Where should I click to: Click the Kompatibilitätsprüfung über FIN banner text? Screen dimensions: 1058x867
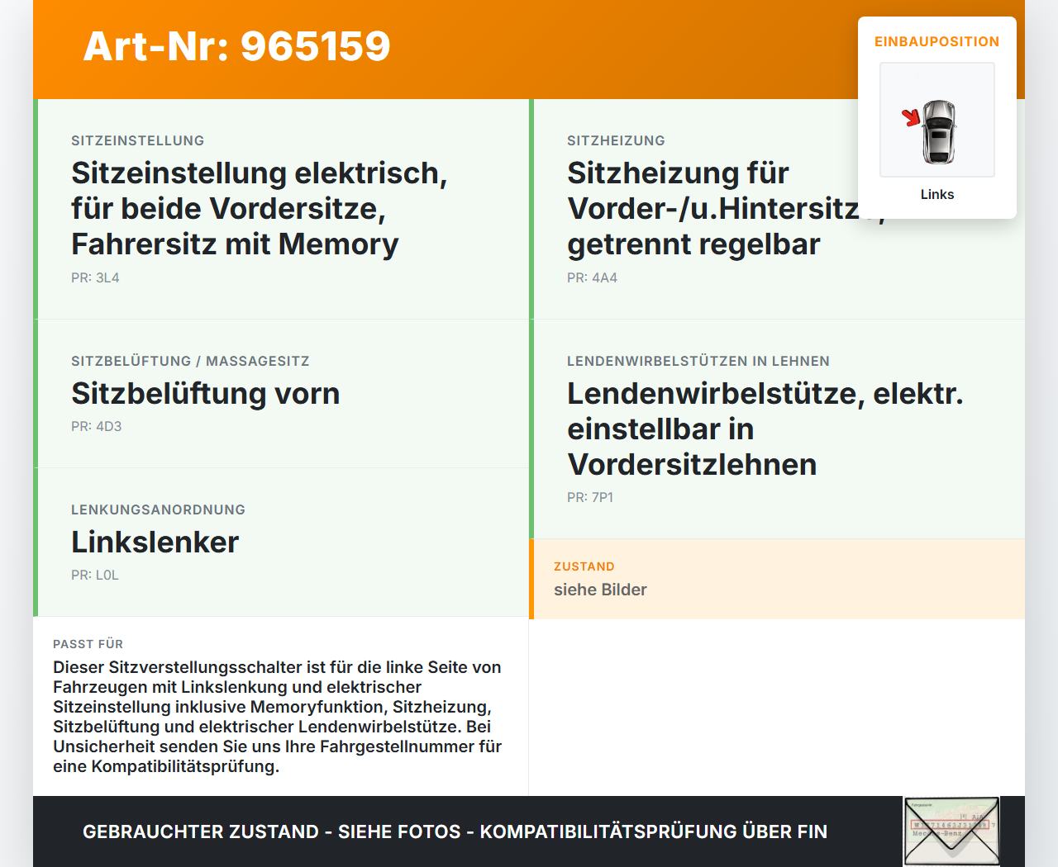coord(455,831)
